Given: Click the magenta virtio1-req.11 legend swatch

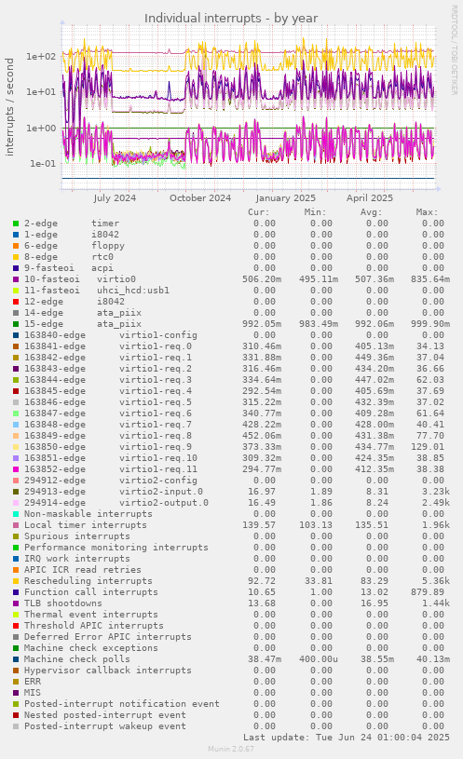Looking at the screenshot, I should pyautogui.click(x=16, y=469).
